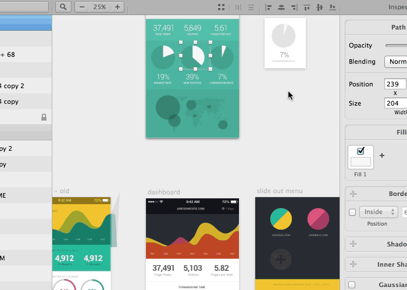This screenshot has height=290, width=407.
Task: Open the Blending mode dropdown
Action: [395, 61]
